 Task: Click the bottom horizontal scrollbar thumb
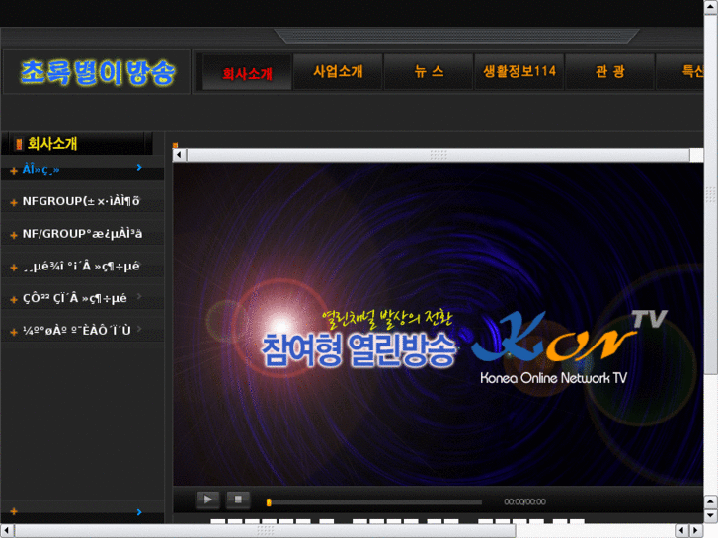pyautogui.click(x=265, y=531)
